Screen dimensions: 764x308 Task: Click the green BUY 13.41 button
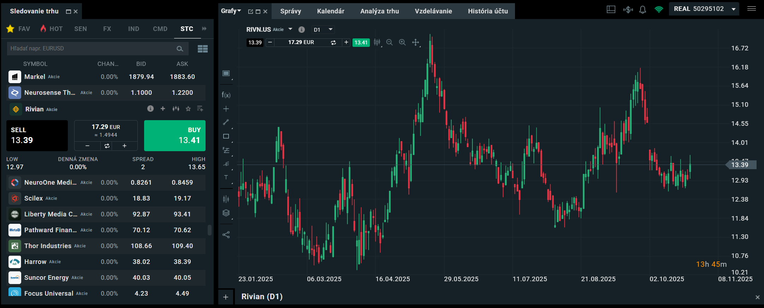174,136
